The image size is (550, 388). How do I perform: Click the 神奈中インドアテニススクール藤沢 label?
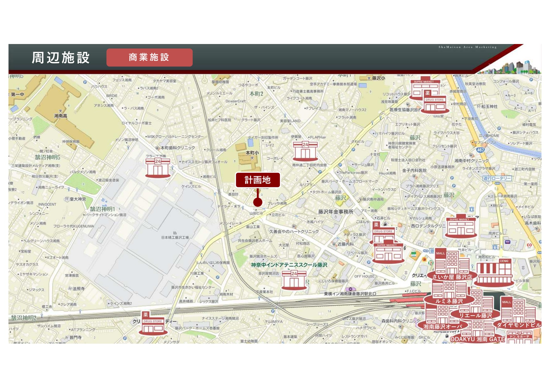click(x=289, y=265)
